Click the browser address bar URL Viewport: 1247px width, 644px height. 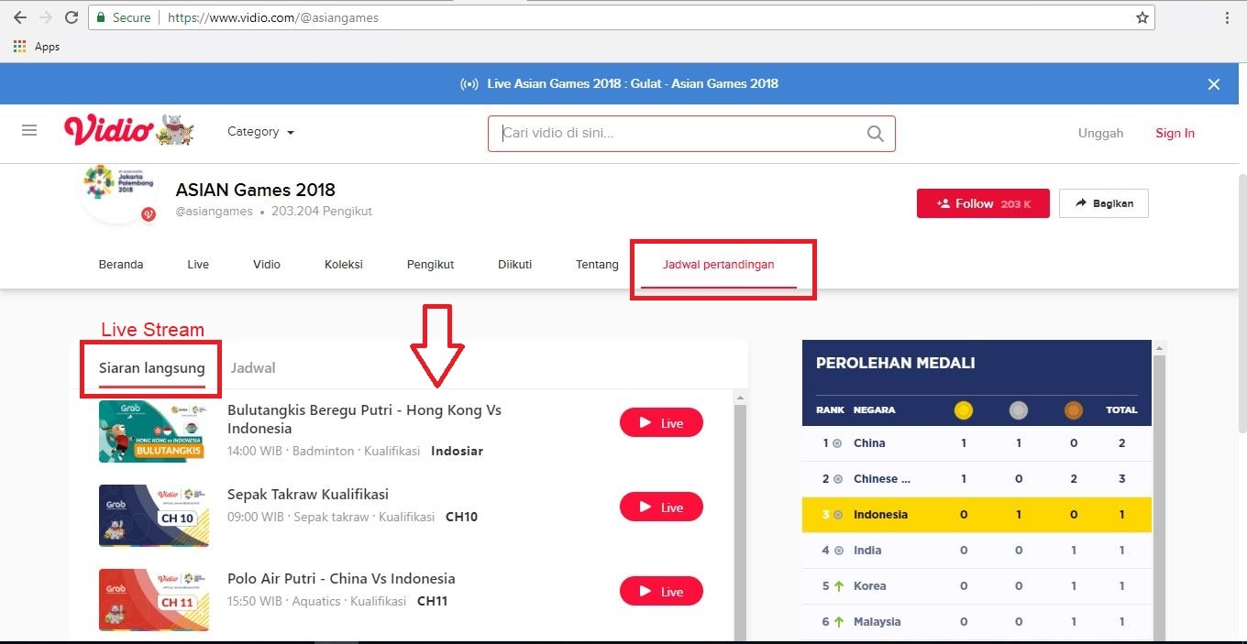pos(273,17)
